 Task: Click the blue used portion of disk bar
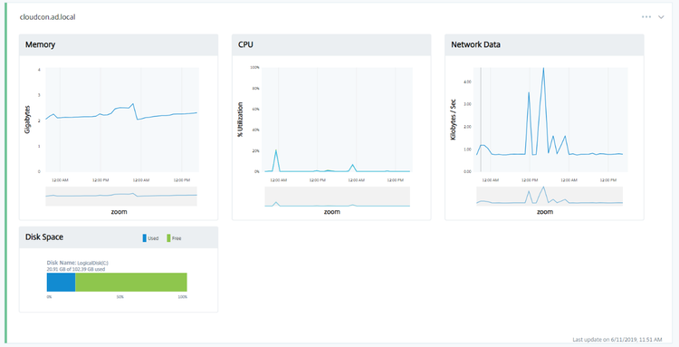tap(61, 282)
